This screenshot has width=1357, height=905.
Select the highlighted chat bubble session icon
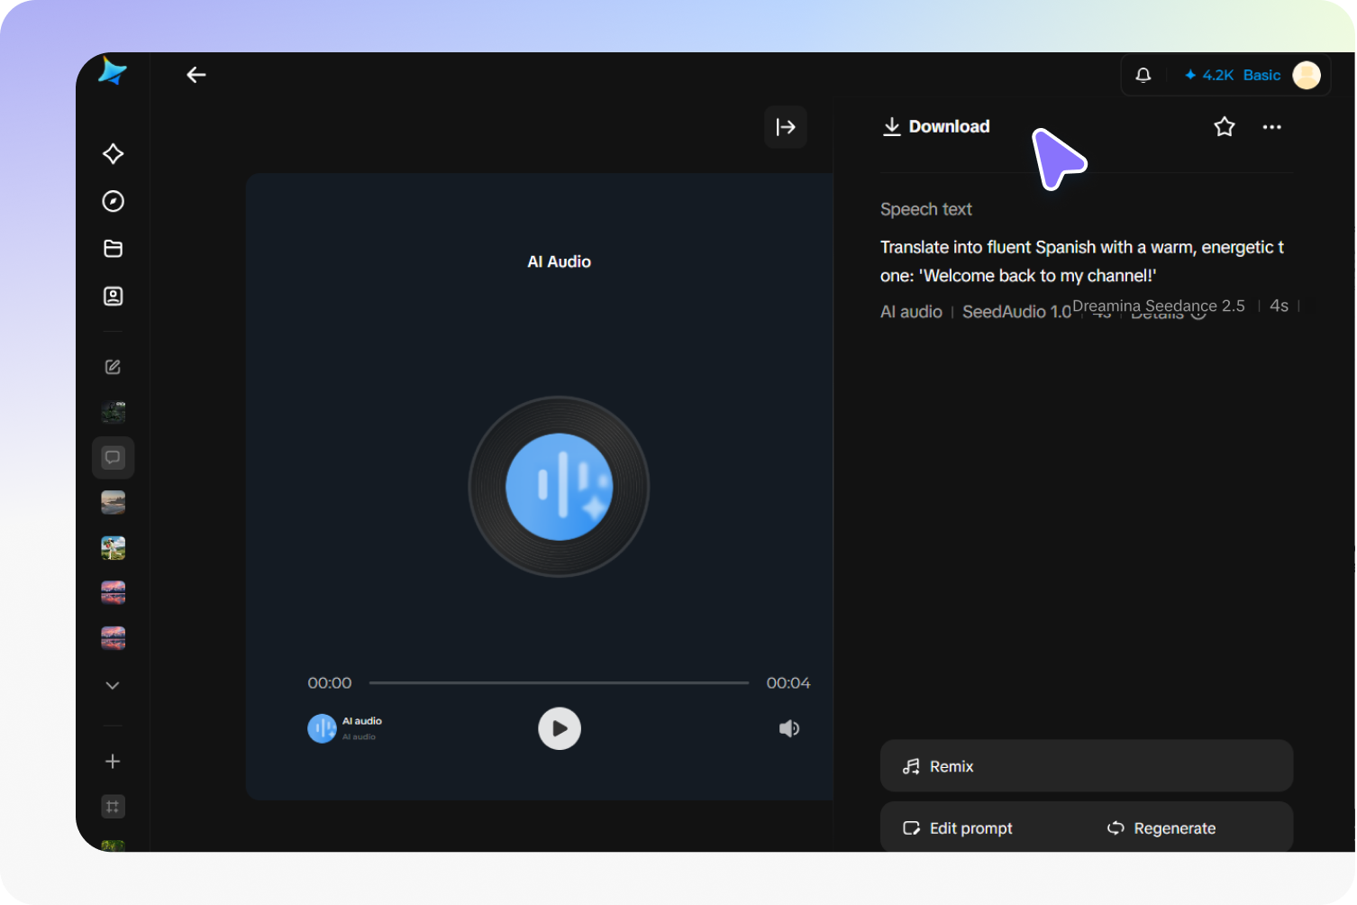(113, 458)
